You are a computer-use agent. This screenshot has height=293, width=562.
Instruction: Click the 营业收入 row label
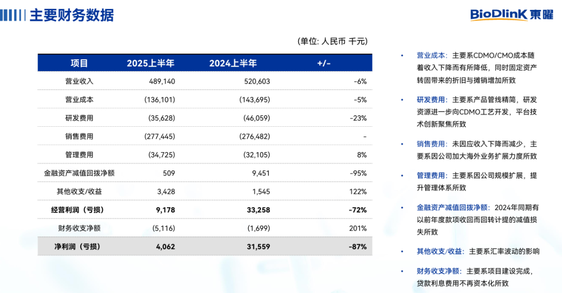point(80,81)
